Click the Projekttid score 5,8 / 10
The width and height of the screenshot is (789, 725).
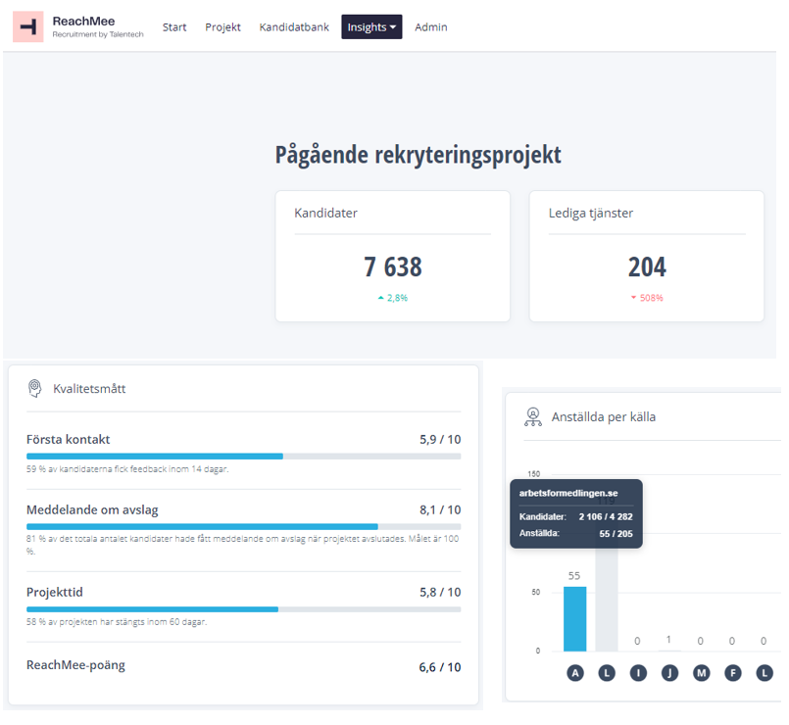tap(440, 592)
